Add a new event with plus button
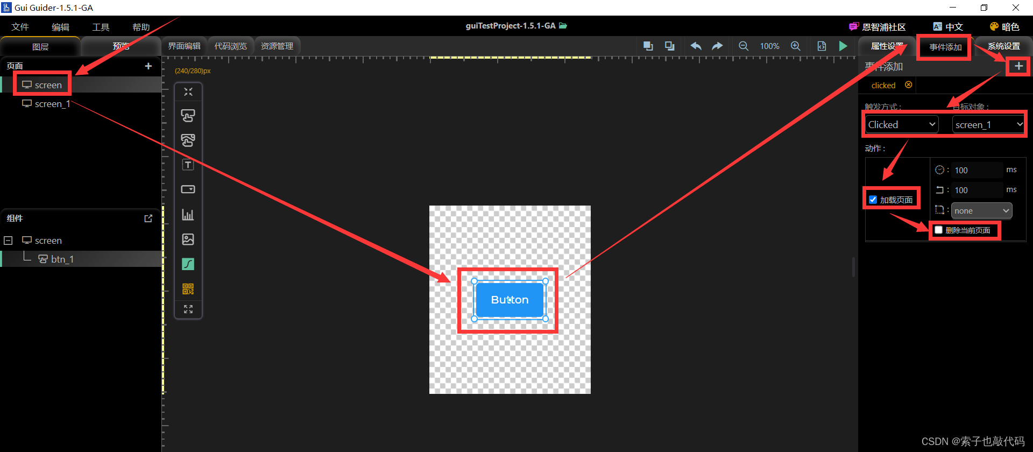1033x452 pixels. [x=1018, y=66]
